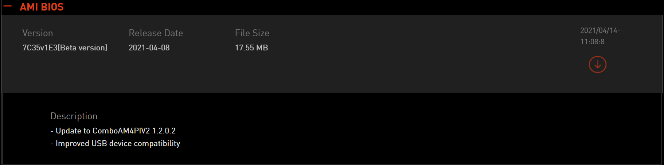Viewport: 664px width, 165px height.
Task: Click the 1.2.0.2 version number
Action: click(x=164, y=131)
